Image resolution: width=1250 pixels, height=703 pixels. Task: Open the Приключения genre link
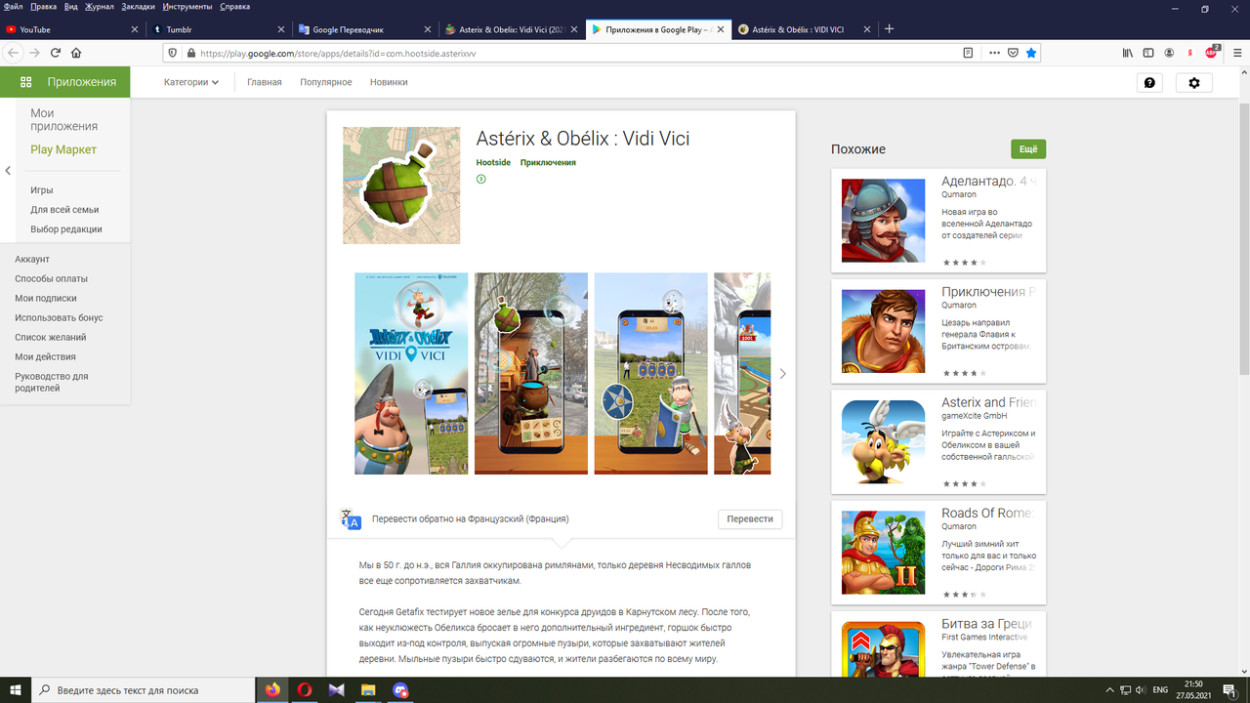click(548, 163)
